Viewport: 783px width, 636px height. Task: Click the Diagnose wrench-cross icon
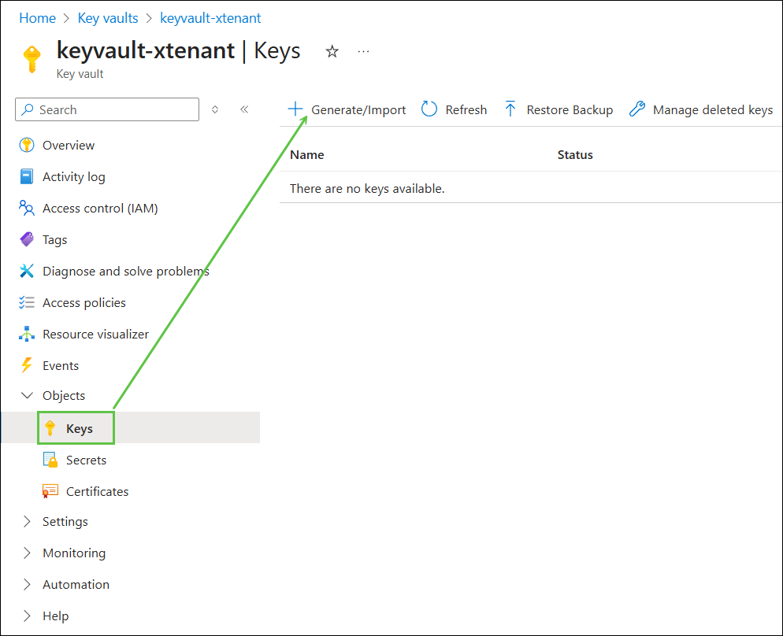tap(27, 271)
